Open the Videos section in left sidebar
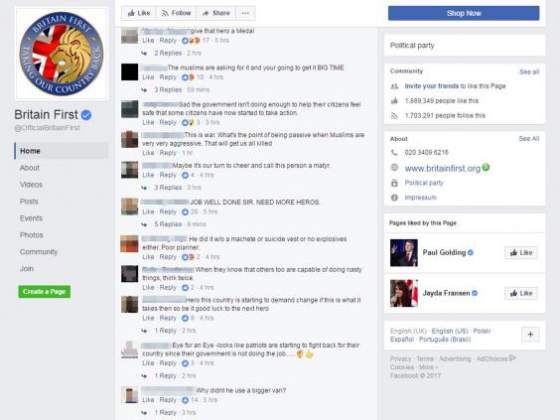The image size is (560, 420). [31, 185]
